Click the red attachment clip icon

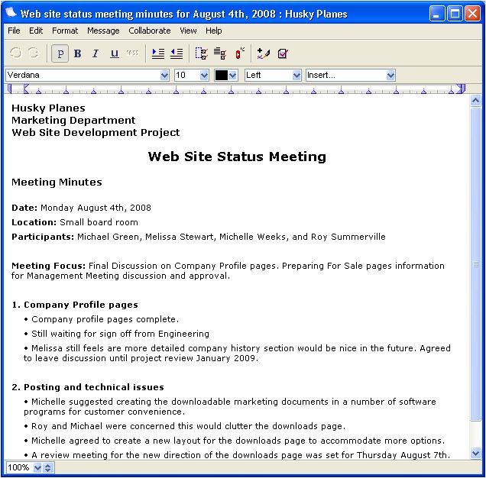click(240, 53)
